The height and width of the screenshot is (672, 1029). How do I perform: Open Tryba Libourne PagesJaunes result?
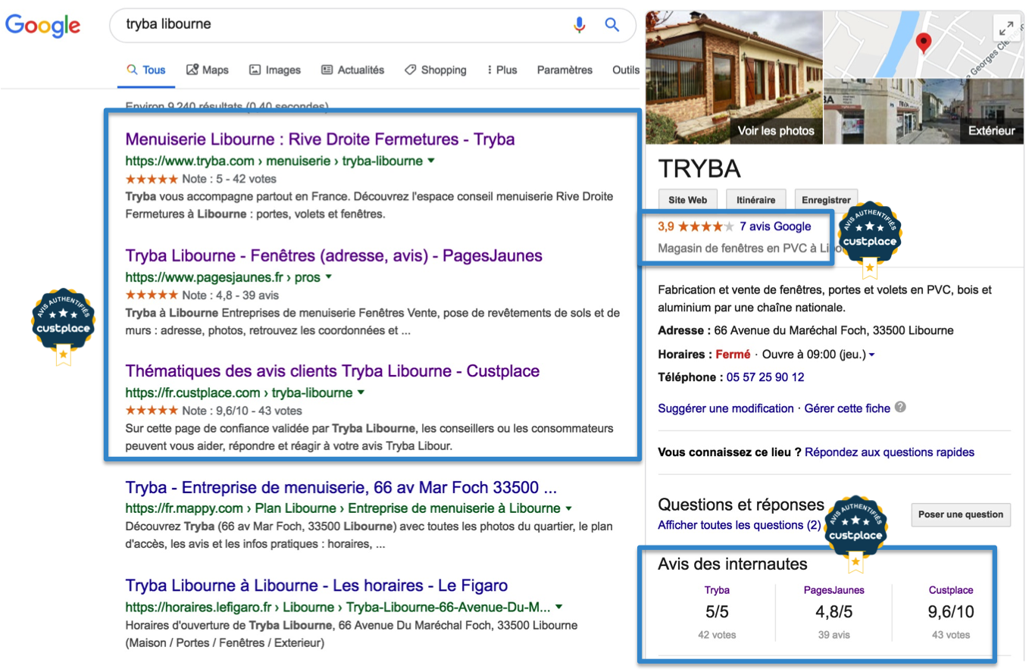[333, 255]
